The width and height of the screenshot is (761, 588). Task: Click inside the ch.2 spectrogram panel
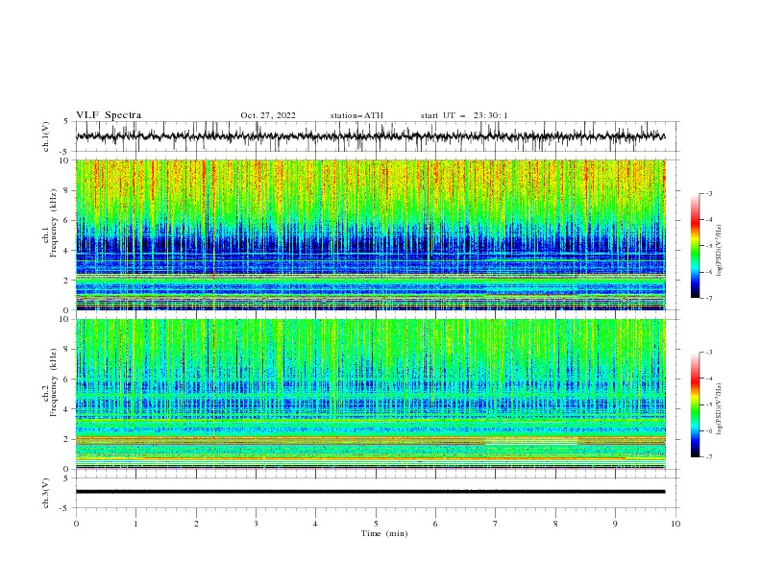[x=370, y=394]
